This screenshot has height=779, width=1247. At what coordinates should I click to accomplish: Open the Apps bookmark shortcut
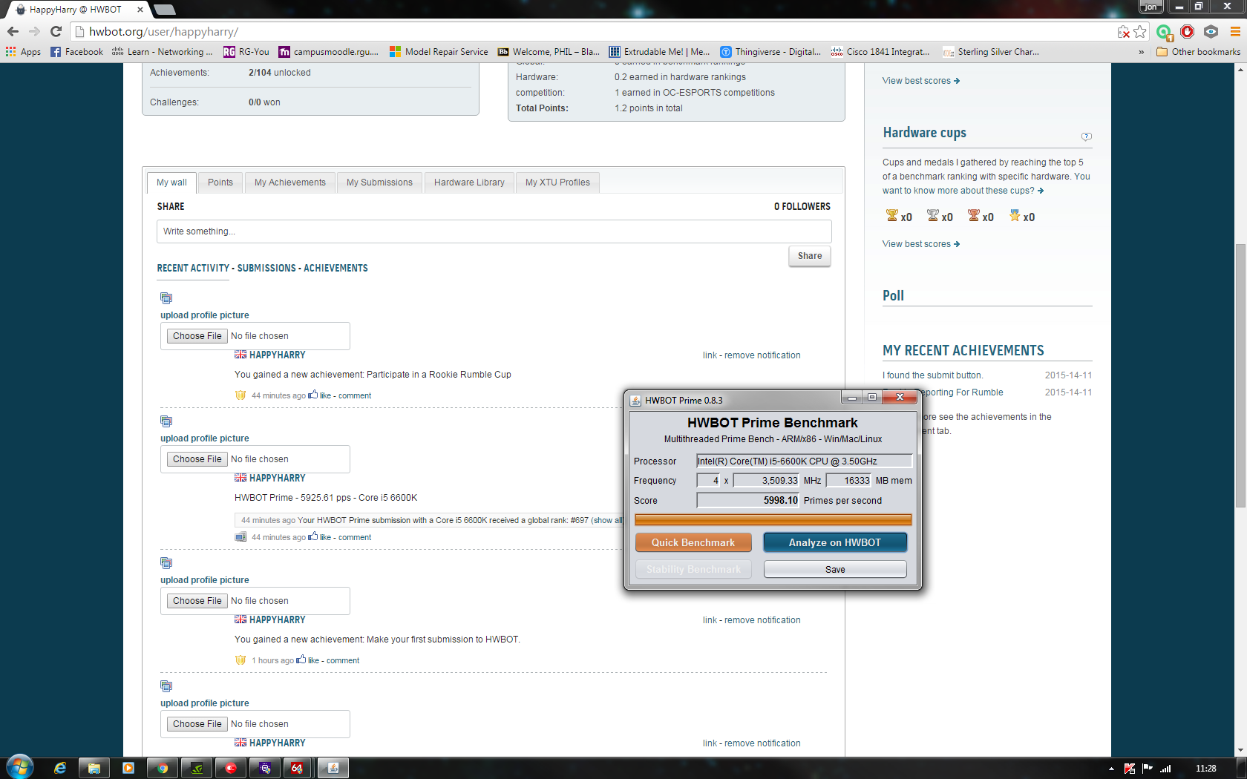23,52
